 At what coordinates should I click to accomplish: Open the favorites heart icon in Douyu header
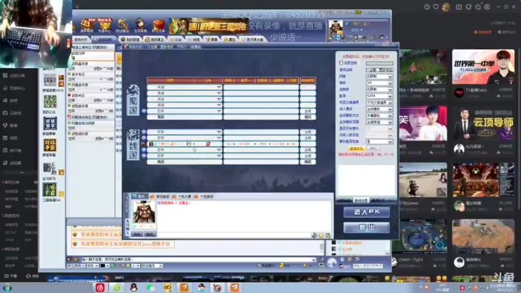pos(436,7)
